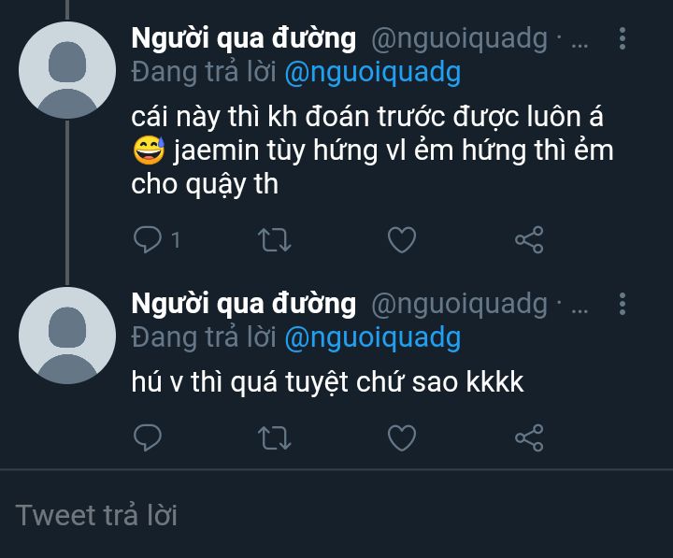
Task: Focus the "Tweet trả lời" reply field
Action: tap(280, 515)
